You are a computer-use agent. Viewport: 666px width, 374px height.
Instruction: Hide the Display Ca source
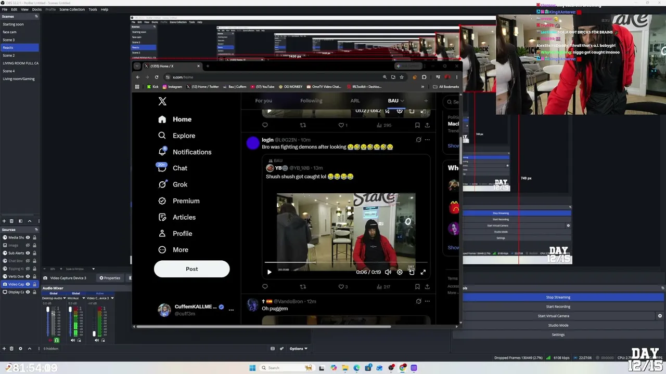point(28,292)
